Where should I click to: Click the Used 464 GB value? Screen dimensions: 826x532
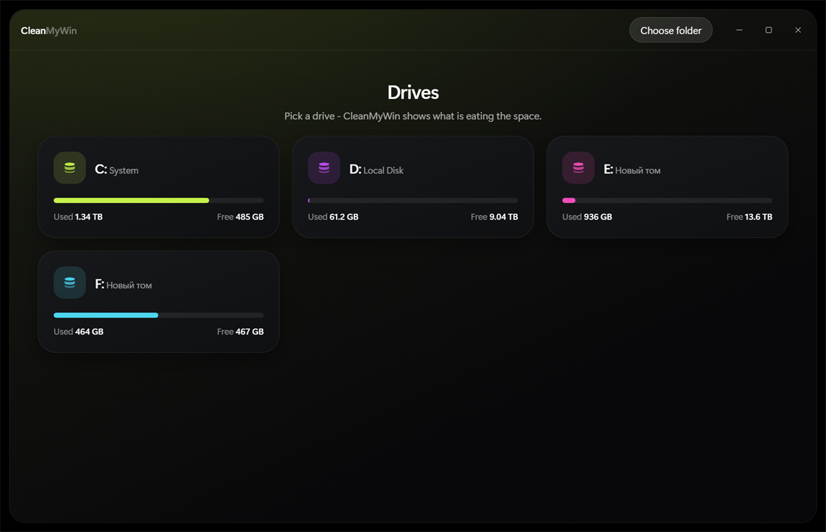[x=78, y=332]
